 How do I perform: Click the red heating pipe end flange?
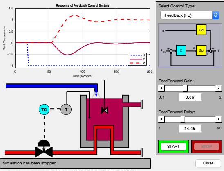pyautogui.click(x=141, y=153)
